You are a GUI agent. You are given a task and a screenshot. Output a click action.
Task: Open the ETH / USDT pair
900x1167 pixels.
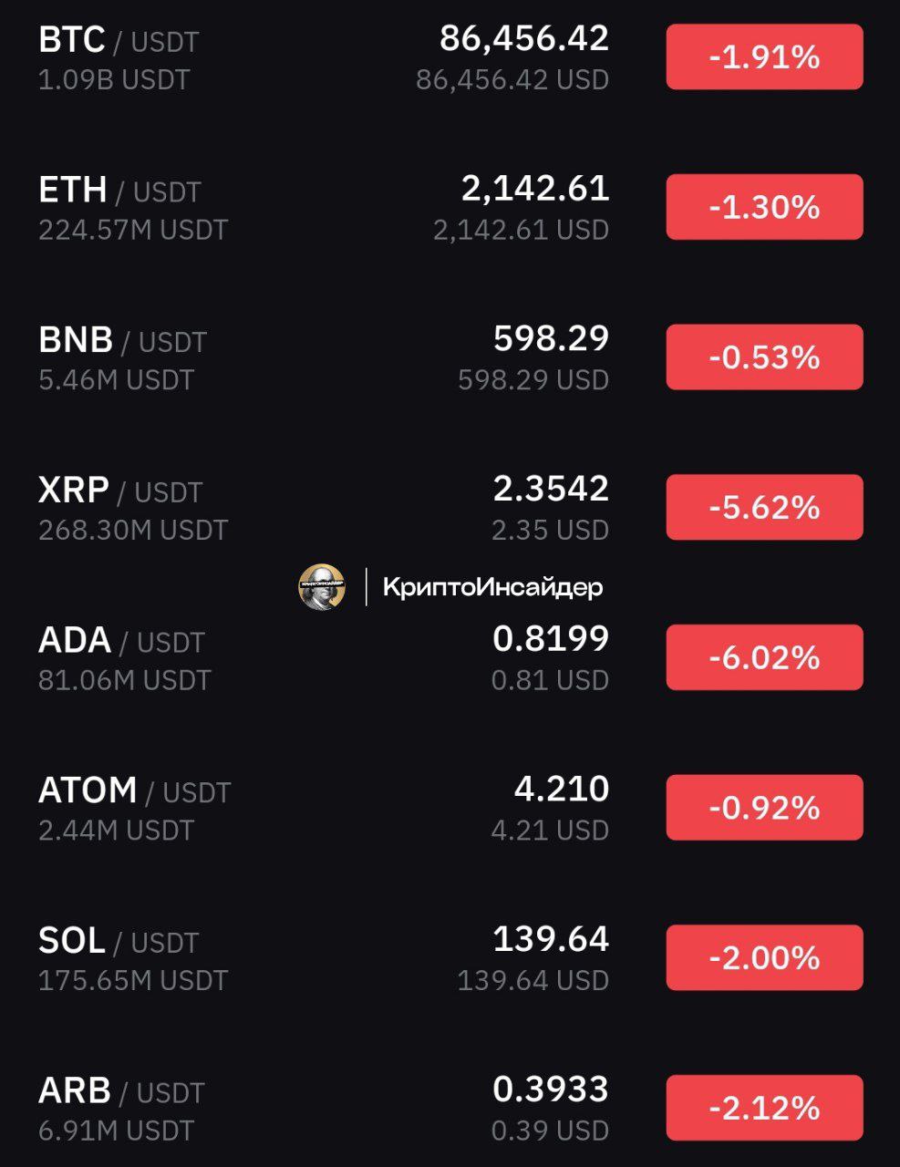[x=119, y=191]
